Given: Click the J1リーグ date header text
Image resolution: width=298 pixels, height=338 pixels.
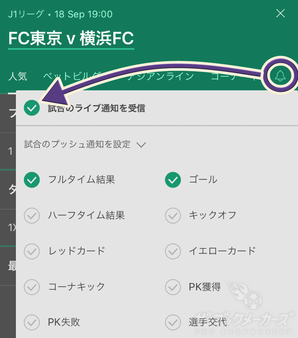Looking at the screenshot, I should [x=60, y=14].
